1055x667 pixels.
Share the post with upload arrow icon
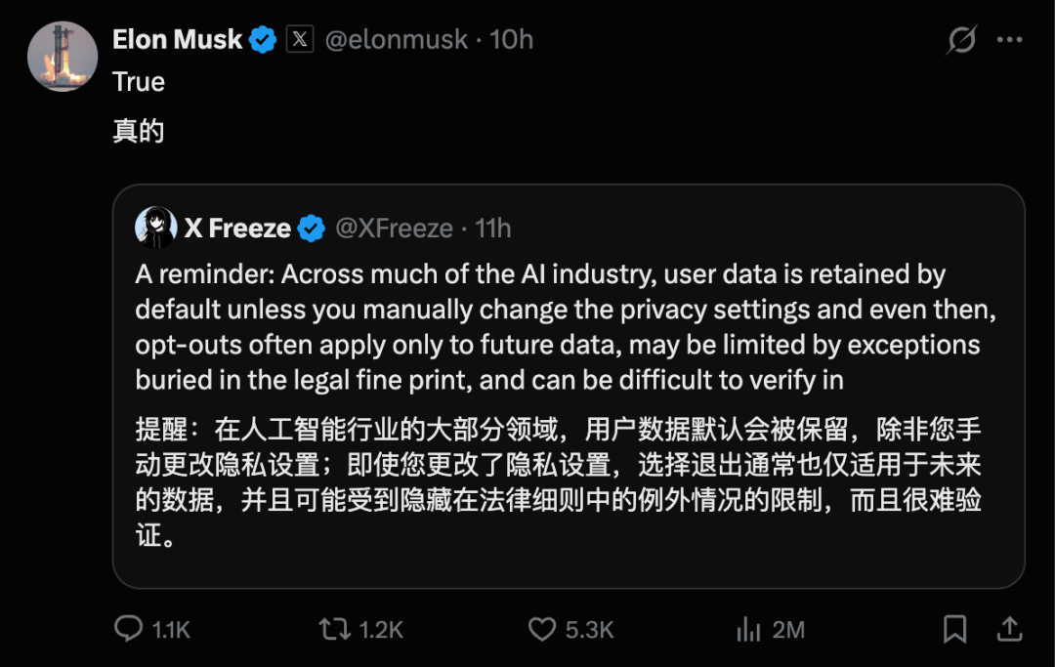click(x=1009, y=629)
